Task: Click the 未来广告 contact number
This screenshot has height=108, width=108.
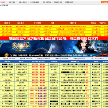Action: coord(79,59)
